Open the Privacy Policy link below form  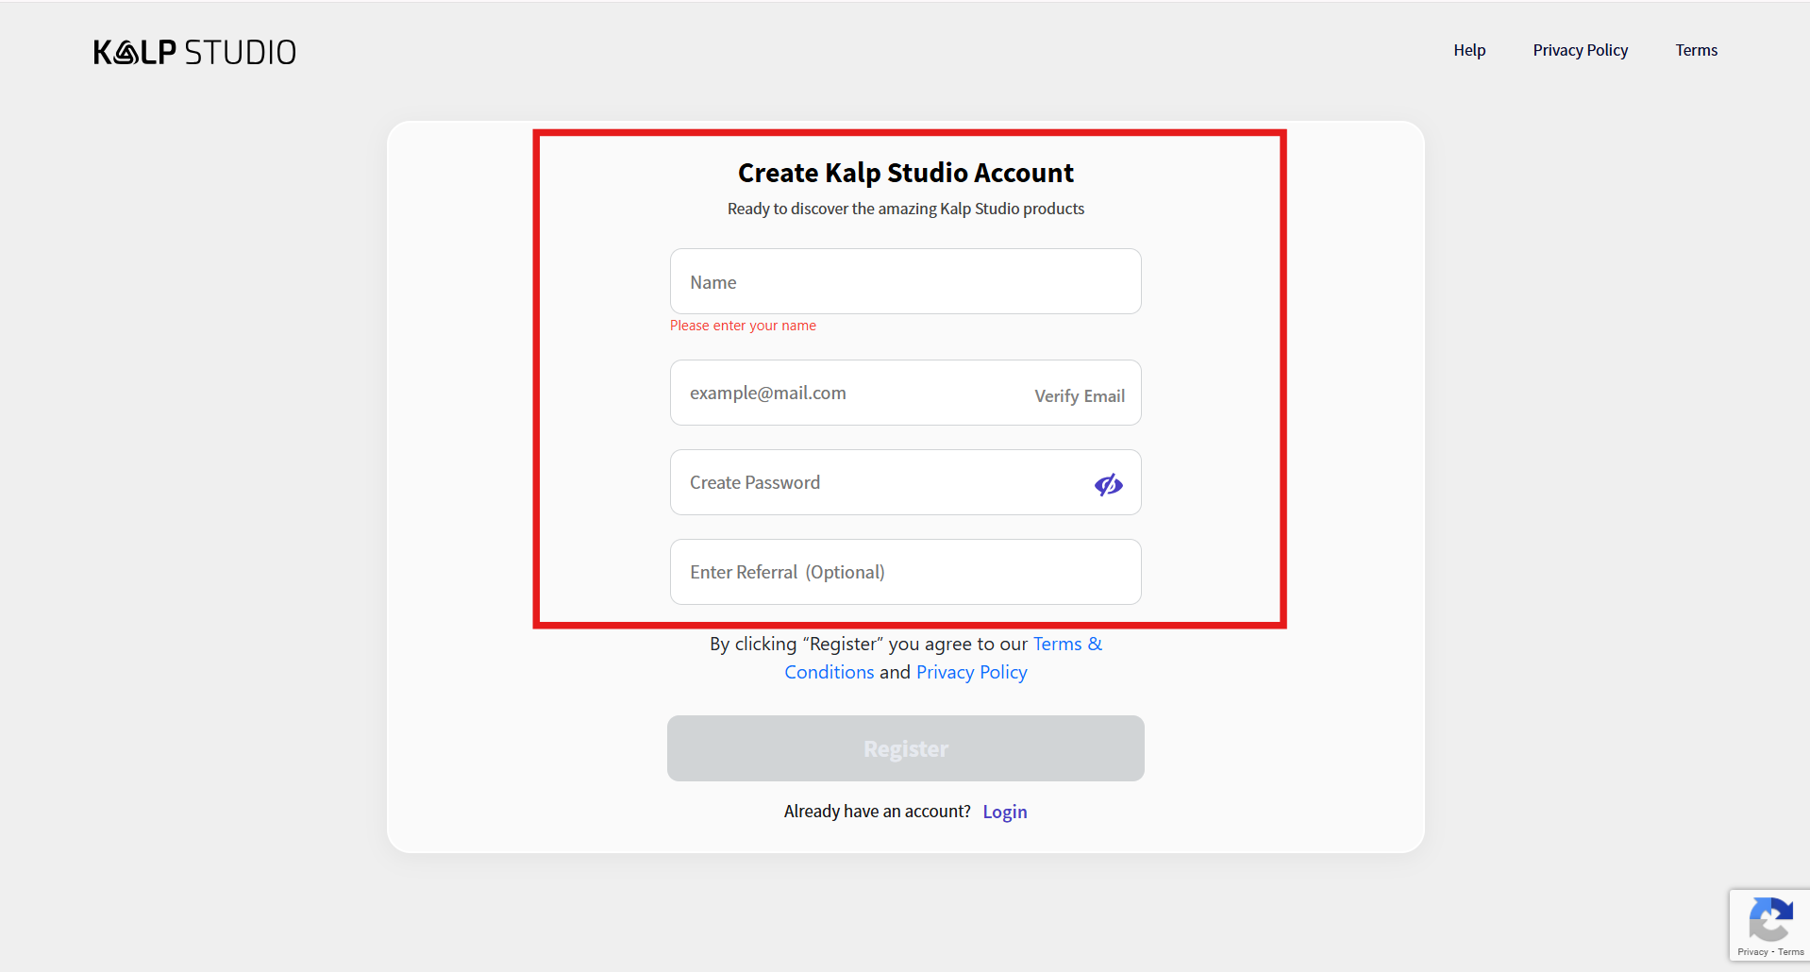971,673
